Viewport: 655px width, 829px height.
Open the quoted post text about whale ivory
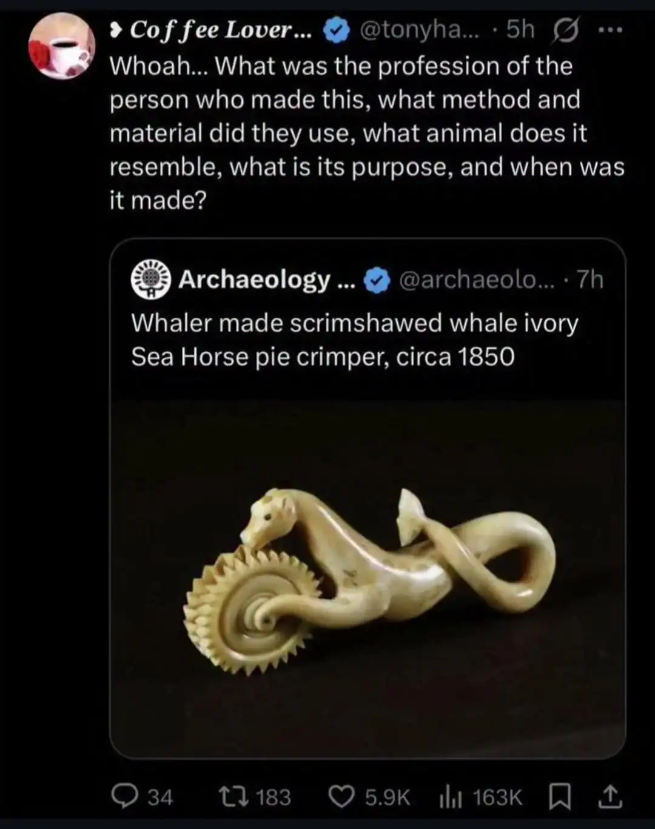coord(354,340)
